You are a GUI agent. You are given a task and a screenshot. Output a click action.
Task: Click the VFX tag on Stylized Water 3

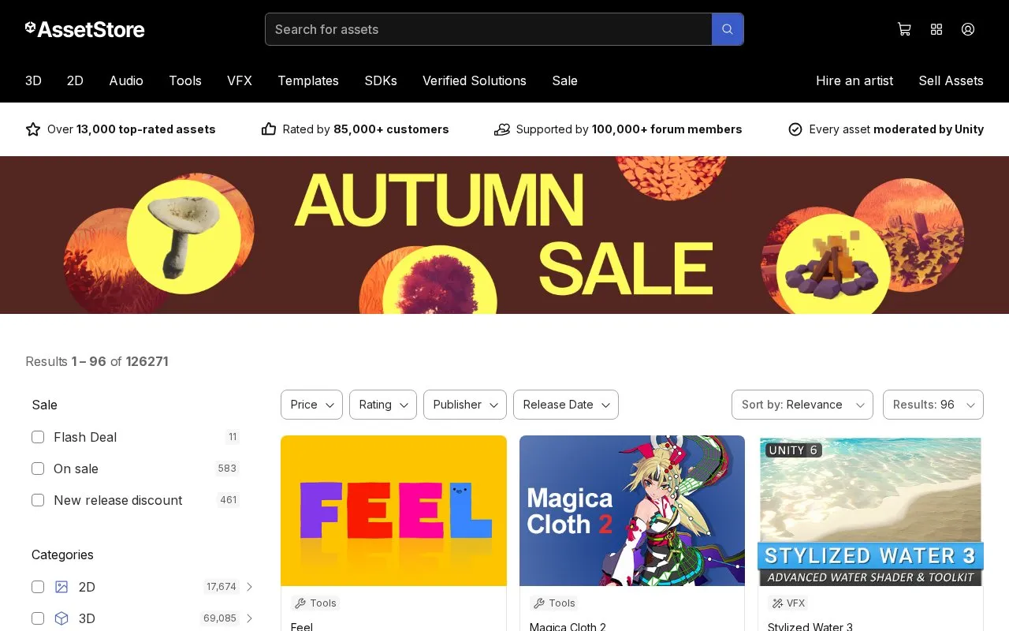(788, 603)
